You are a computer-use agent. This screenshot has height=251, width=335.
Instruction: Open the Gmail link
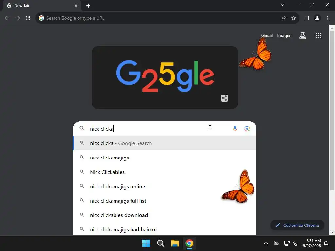267,35
